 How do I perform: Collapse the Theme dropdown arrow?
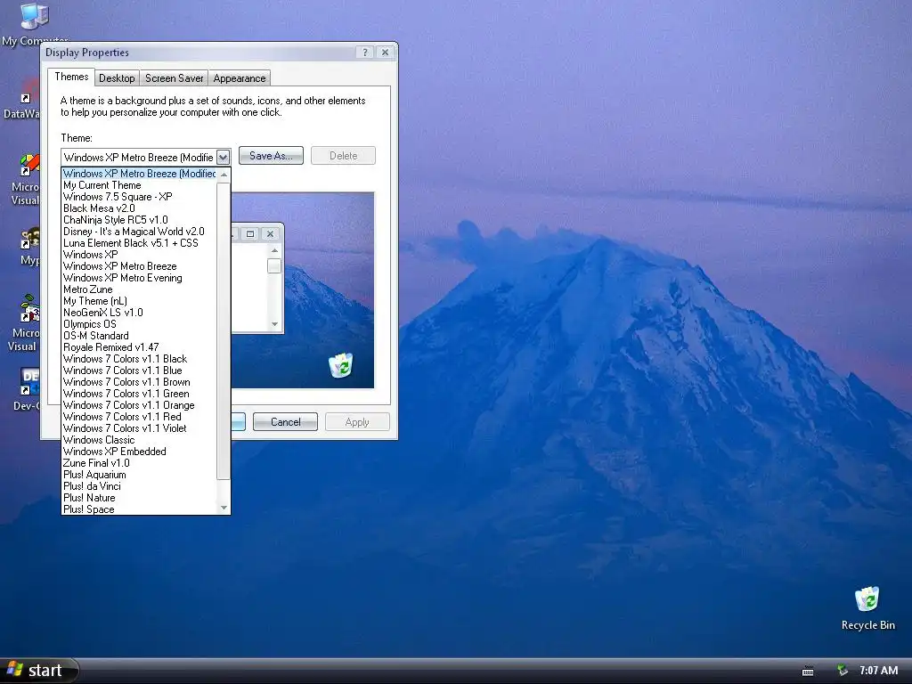tap(223, 157)
